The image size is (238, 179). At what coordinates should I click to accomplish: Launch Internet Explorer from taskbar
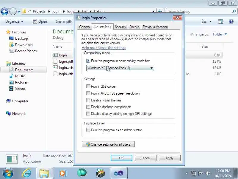[27, 173]
